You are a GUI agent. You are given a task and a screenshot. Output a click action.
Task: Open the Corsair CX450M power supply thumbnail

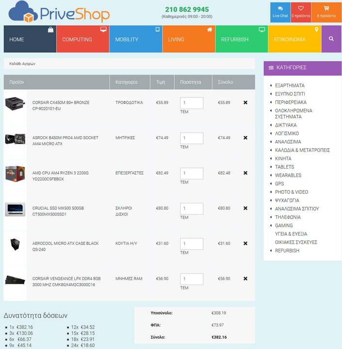pos(15,104)
